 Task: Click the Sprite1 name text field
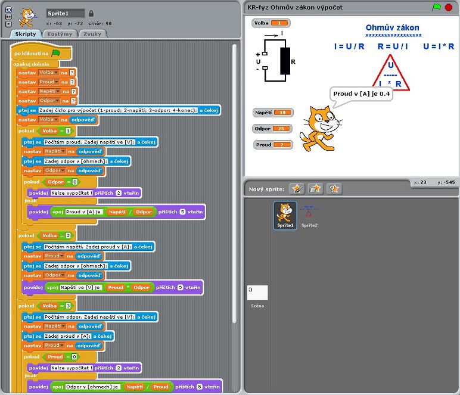[65, 13]
